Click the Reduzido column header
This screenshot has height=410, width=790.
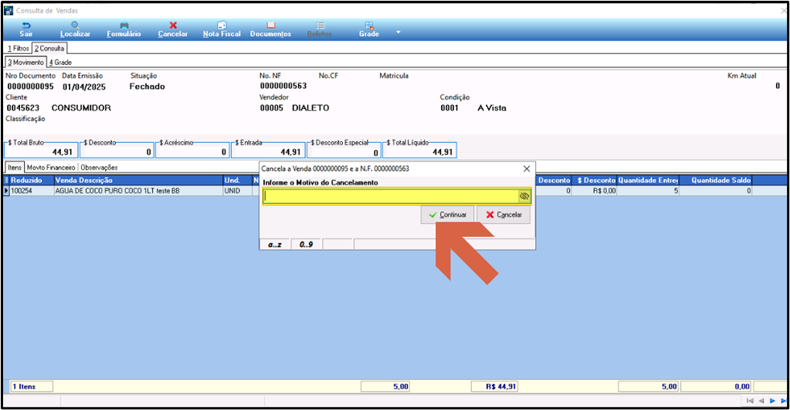coord(32,180)
